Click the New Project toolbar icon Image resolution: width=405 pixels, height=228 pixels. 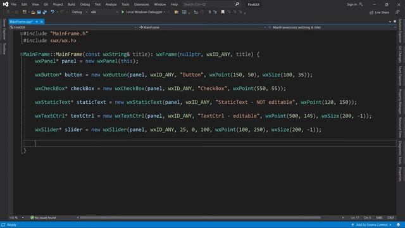pos(25,12)
